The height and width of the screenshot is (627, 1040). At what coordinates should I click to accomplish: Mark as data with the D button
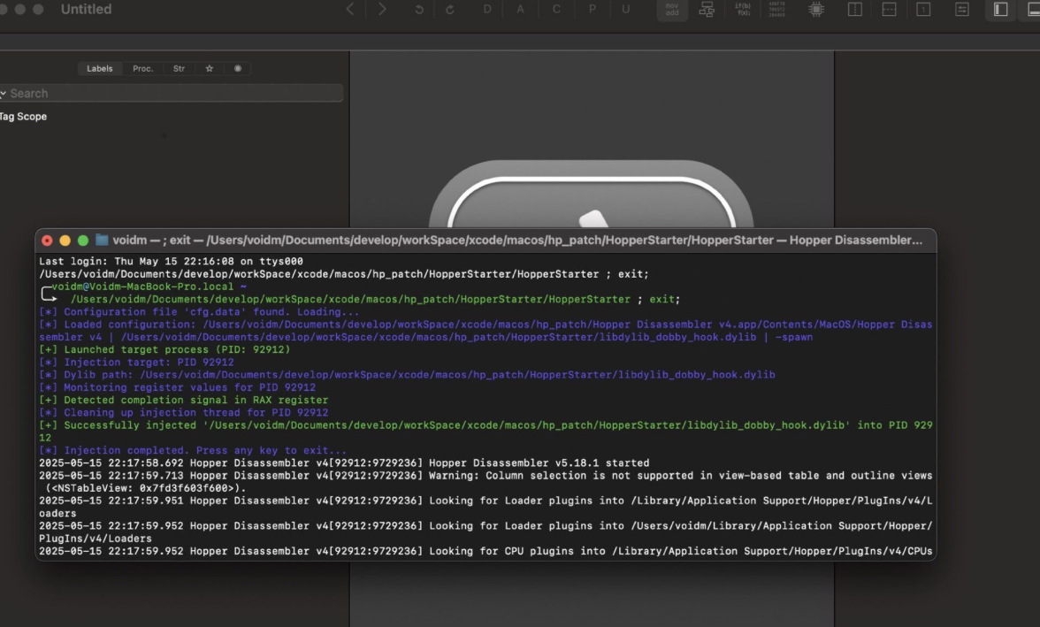[487, 9]
